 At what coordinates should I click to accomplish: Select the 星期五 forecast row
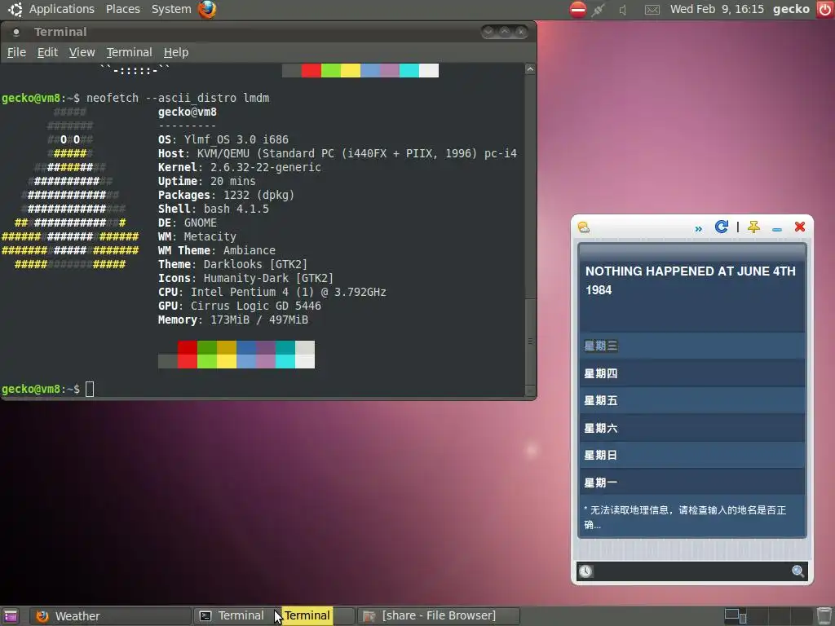[x=691, y=401]
